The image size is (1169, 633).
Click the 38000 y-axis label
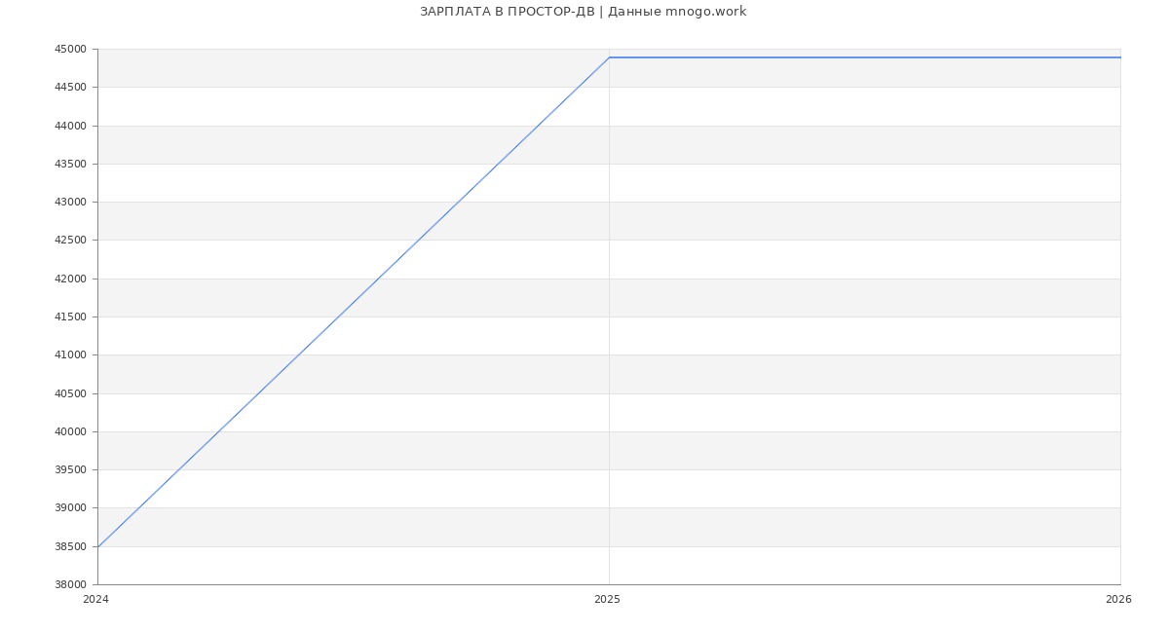point(70,585)
